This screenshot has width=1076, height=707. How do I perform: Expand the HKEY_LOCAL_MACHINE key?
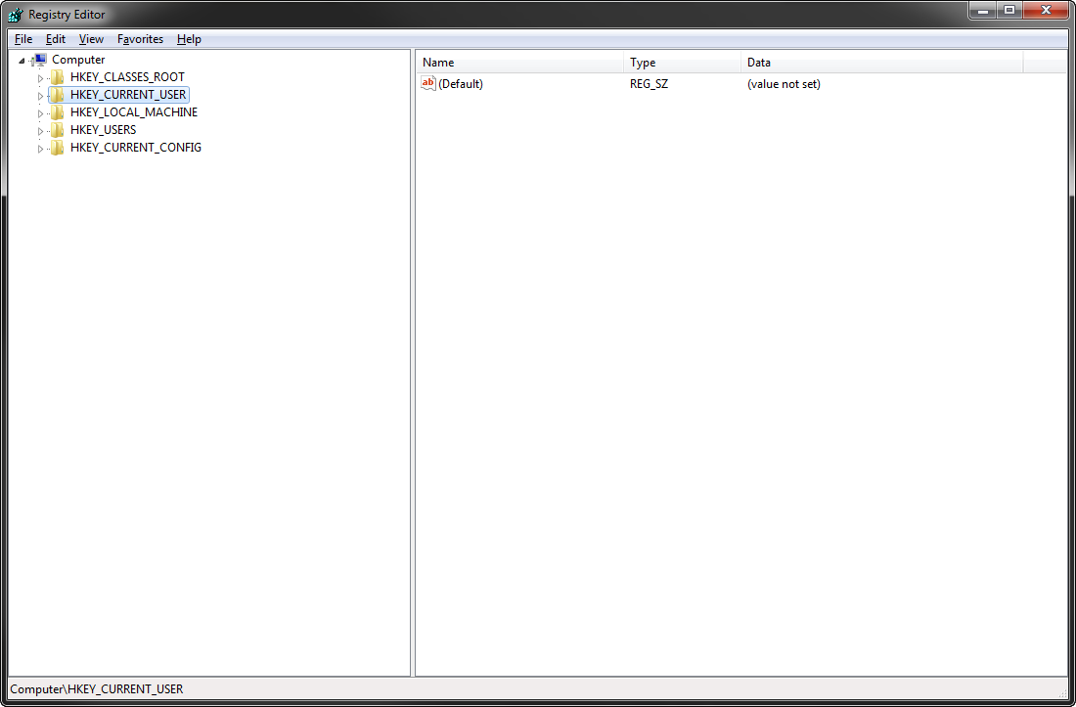40,113
